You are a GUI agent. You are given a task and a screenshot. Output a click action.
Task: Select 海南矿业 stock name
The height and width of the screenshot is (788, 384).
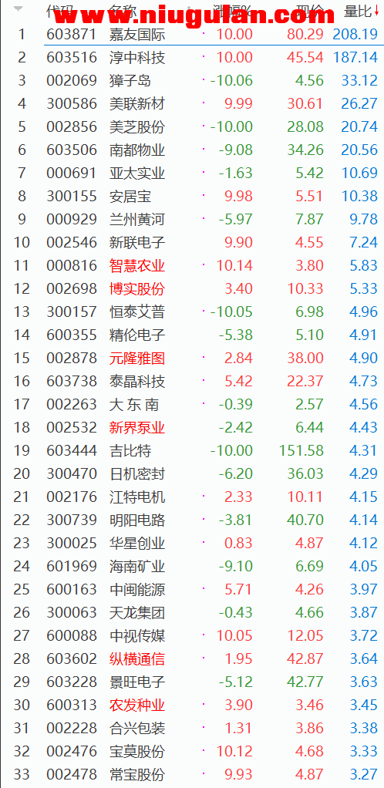(x=137, y=567)
